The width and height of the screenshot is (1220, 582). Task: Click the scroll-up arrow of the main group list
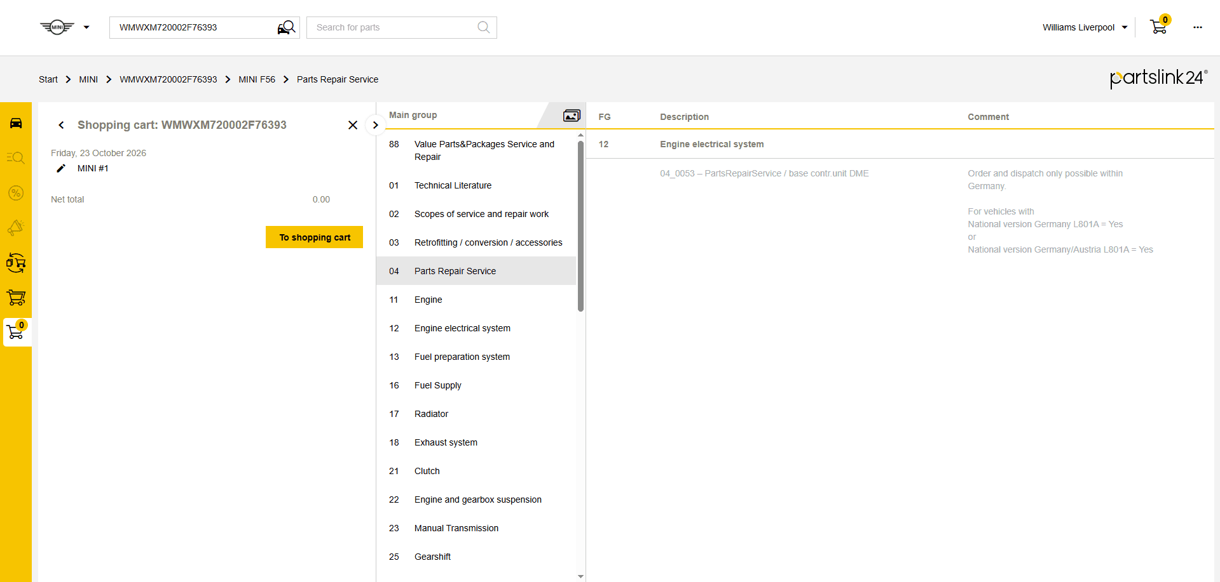tap(580, 135)
